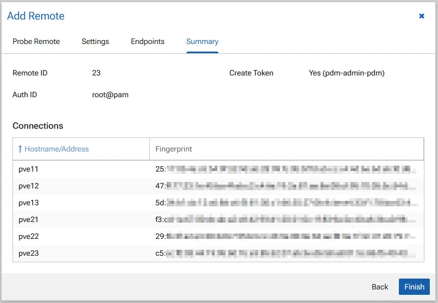
Task: Switch to the Probe Remote tab
Action: coord(36,42)
